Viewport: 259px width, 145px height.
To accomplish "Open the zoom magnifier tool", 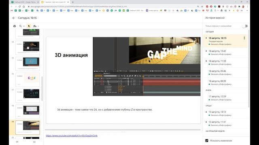I will (21, 26).
